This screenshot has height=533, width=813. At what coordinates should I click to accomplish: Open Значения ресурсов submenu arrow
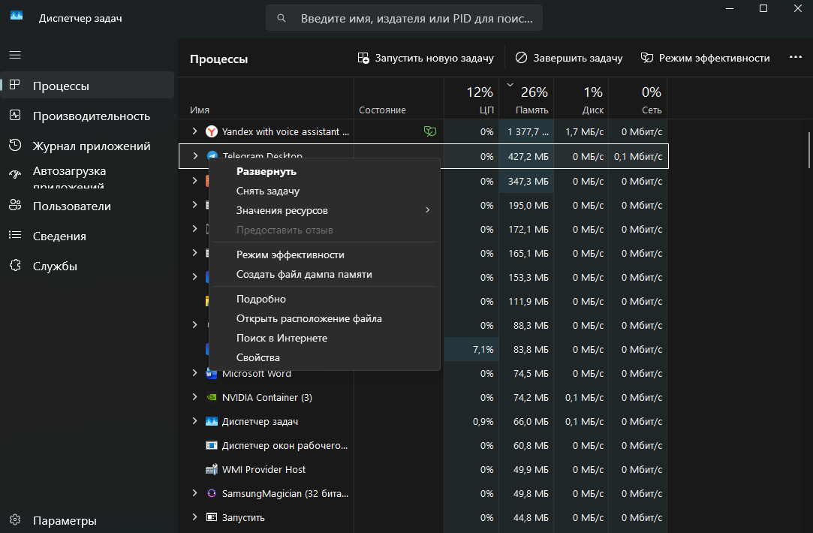pos(427,210)
